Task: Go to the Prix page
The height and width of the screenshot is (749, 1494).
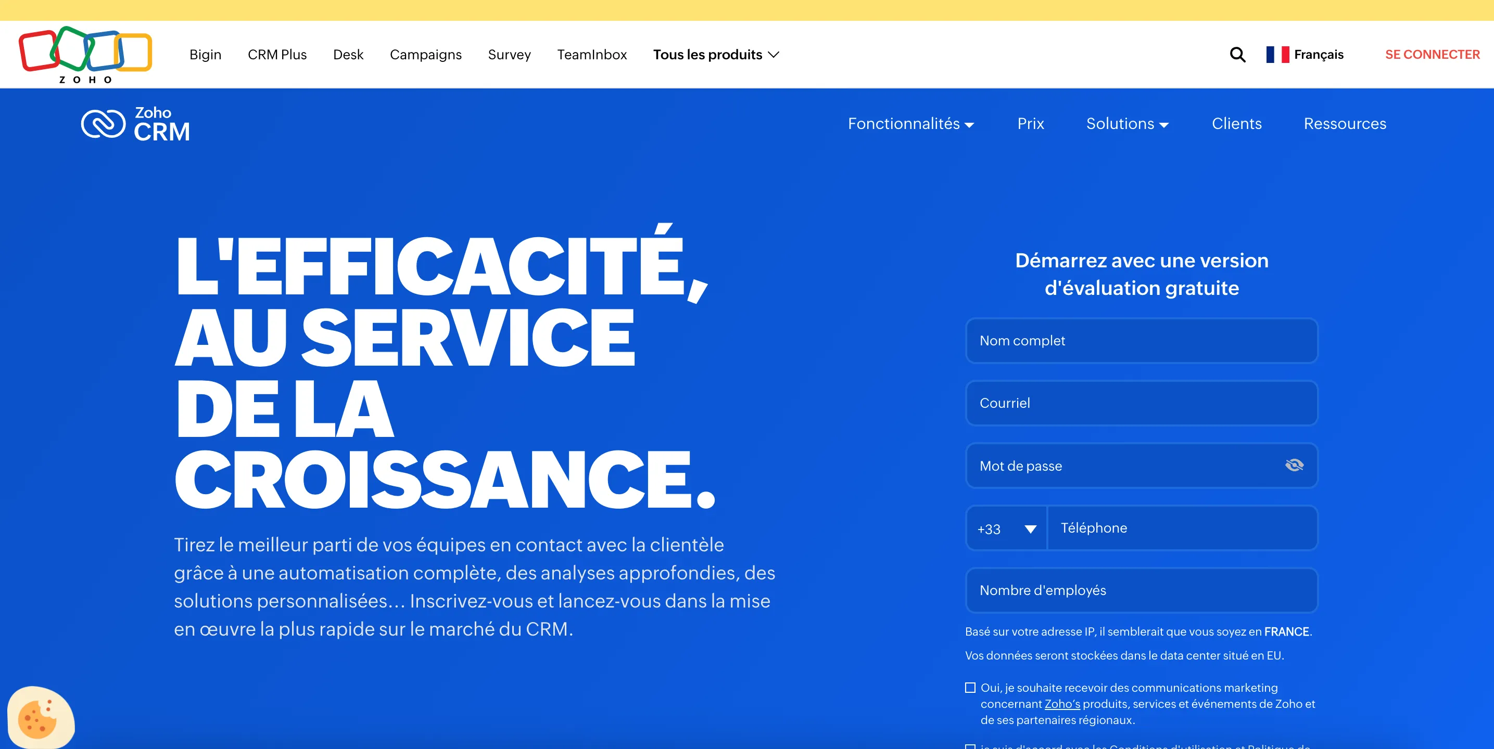Action: (x=1030, y=123)
